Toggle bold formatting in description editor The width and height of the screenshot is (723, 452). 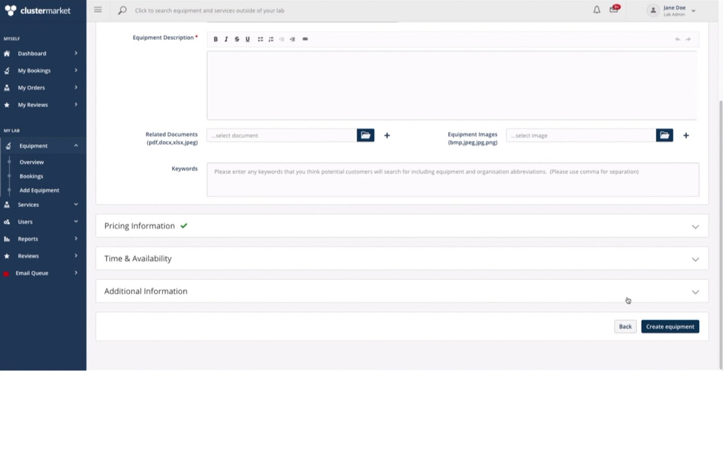(x=216, y=39)
